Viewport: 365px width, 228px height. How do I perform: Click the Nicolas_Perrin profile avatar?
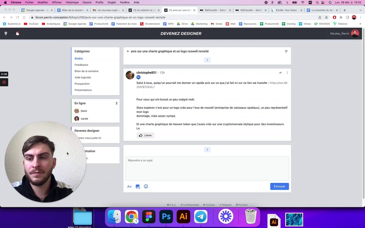point(355,33)
